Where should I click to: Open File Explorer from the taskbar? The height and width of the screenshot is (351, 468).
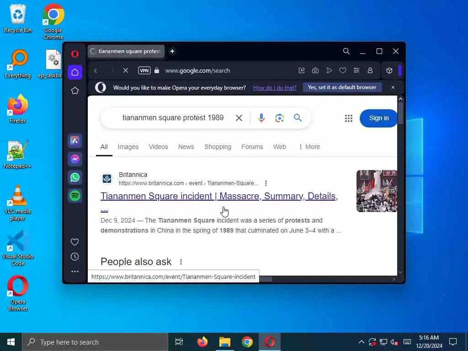coord(225,342)
